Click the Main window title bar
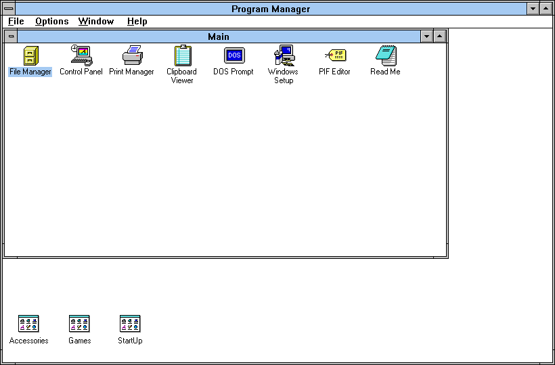Image resolution: width=555 pixels, height=365 pixels. click(219, 36)
